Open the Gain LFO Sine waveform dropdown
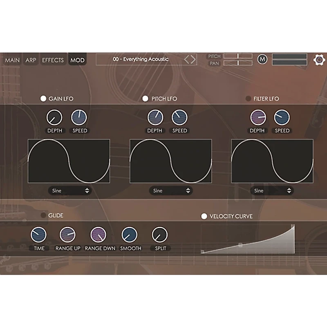 point(70,190)
